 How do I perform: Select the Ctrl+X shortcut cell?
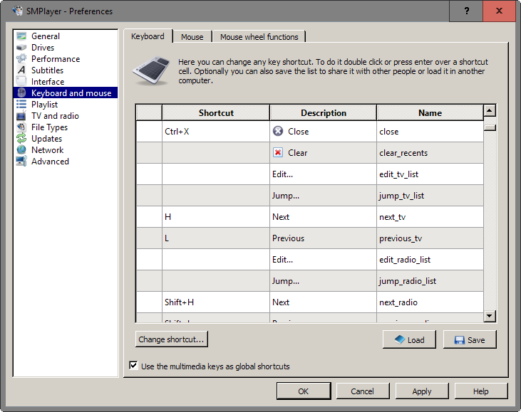(216, 132)
